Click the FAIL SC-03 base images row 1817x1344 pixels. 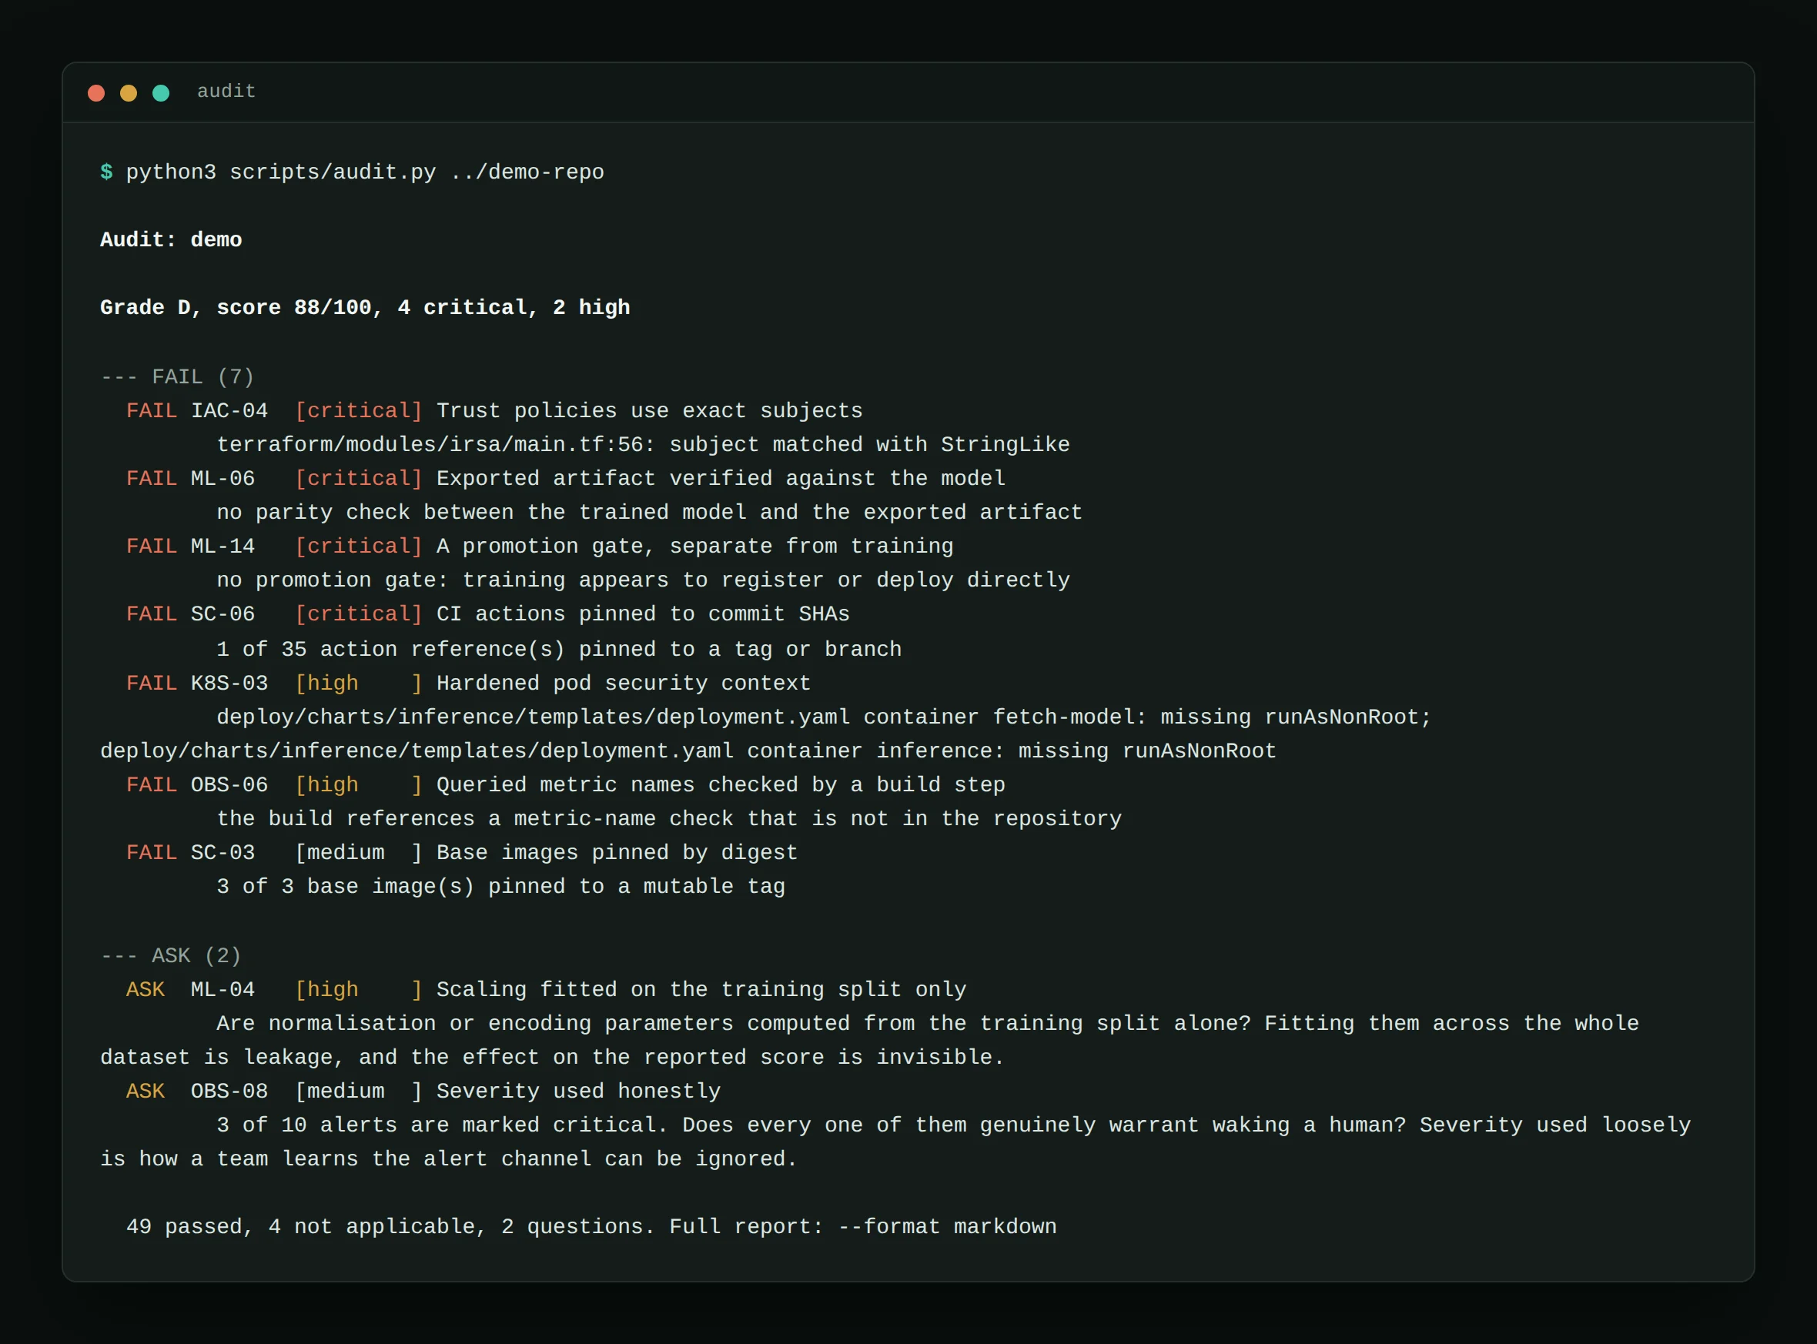pyautogui.click(x=461, y=853)
